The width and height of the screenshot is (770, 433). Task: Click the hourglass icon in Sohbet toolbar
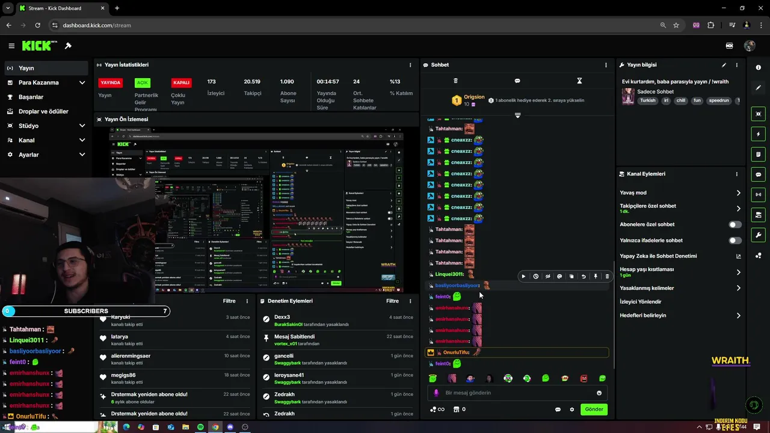click(x=579, y=81)
